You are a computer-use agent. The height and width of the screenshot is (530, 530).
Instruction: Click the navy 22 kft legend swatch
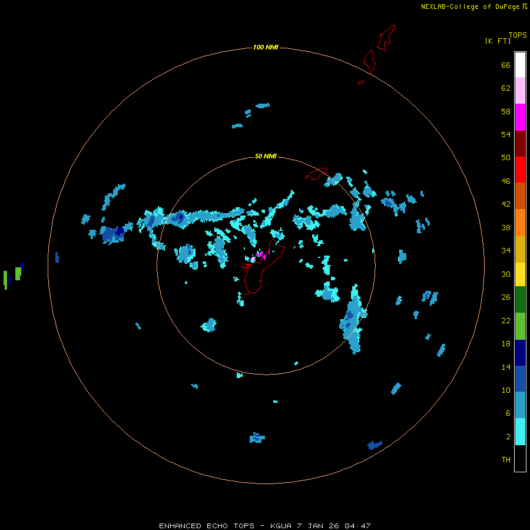click(520, 353)
